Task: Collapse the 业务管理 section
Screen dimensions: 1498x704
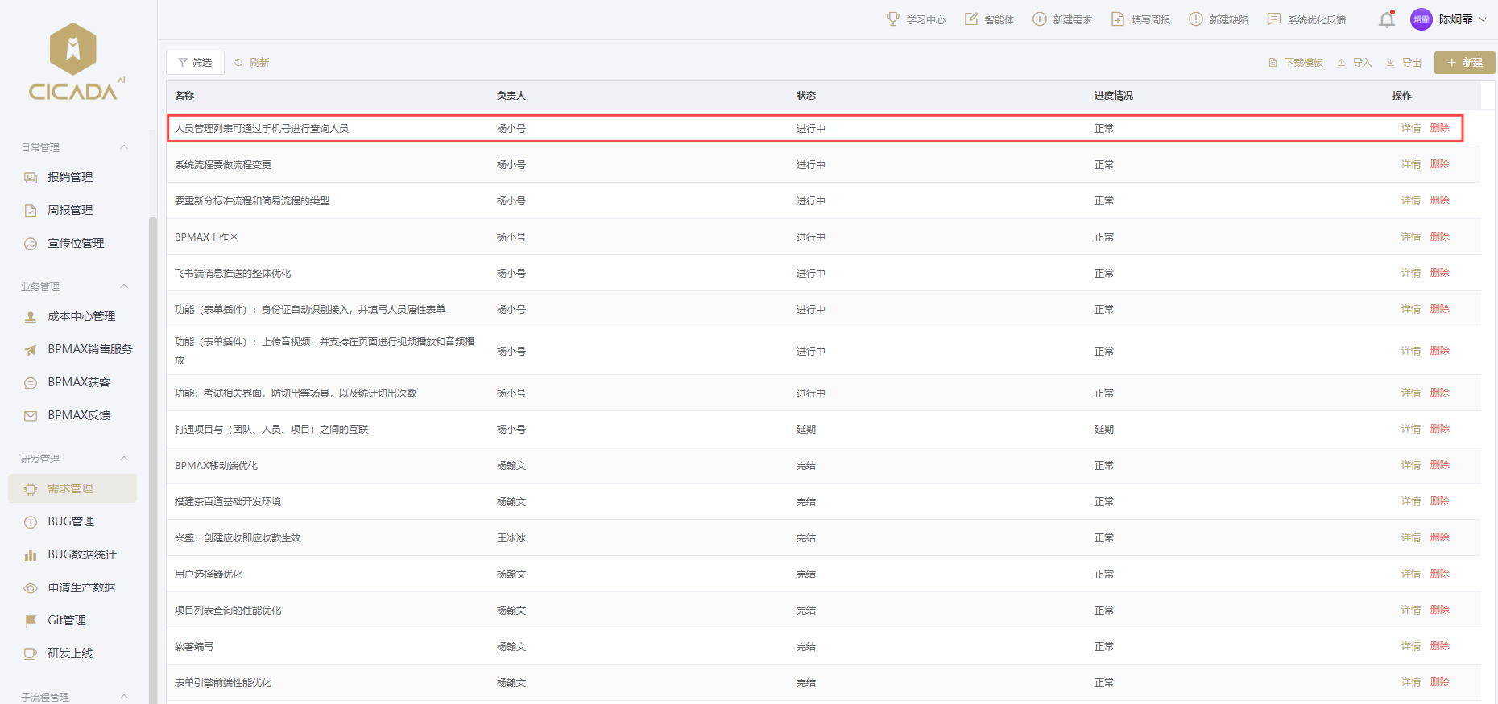Action: [x=124, y=286]
